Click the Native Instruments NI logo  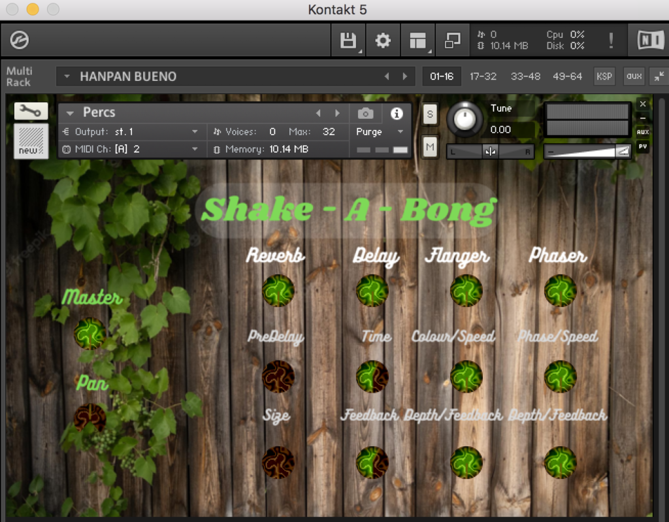pyautogui.click(x=650, y=41)
